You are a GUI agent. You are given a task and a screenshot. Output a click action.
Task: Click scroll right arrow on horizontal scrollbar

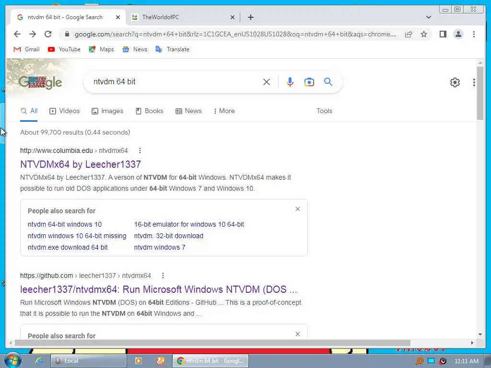472,343
